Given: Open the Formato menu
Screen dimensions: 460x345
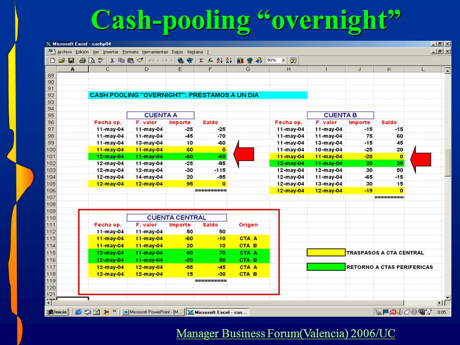Looking at the screenshot, I should pyautogui.click(x=130, y=52).
